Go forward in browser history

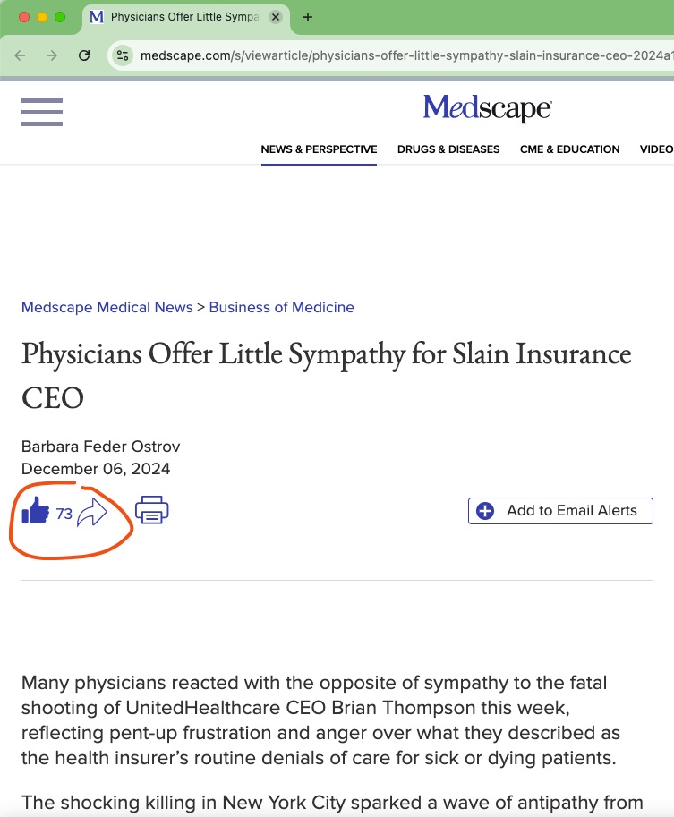(x=52, y=55)
